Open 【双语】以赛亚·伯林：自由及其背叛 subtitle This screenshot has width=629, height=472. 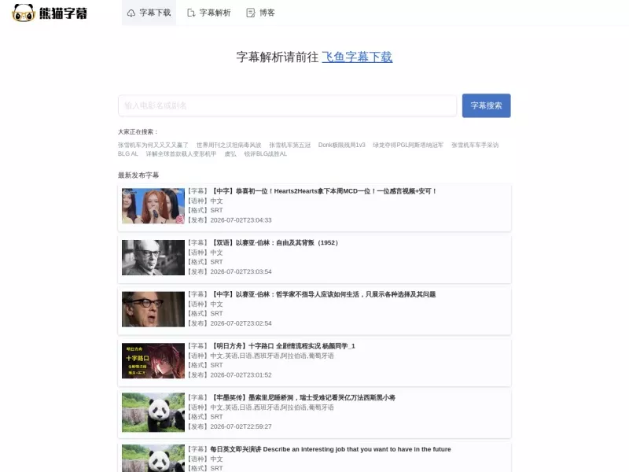274,243
